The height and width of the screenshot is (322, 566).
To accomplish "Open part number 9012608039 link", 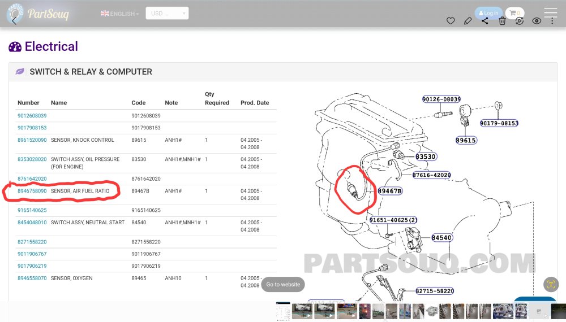I will click(x=32, y=116).
